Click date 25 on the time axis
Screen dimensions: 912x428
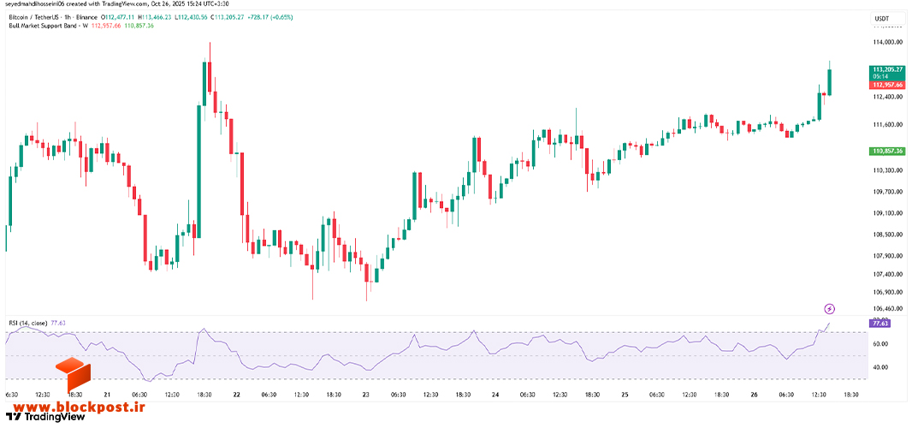(x=625, y=395)
